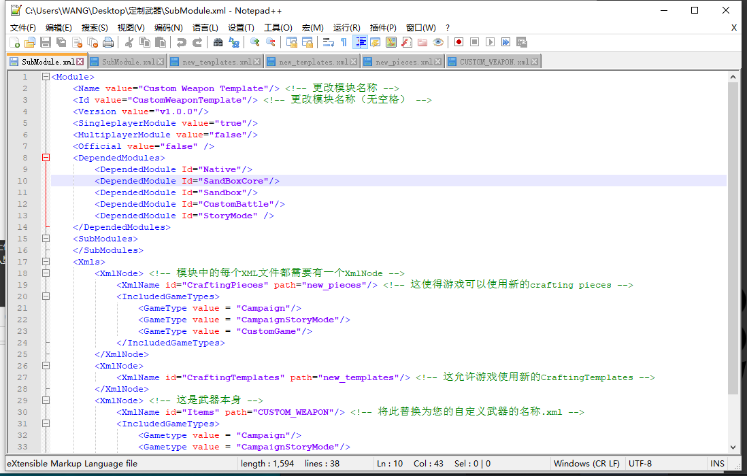Open the 编码(N) encoding menu
747x476 pixels.
coord(168,28)
